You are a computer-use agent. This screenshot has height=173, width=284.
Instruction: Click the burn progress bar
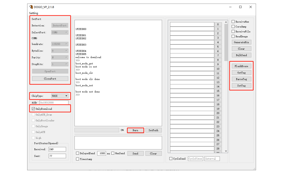click(x=97, y=130)
